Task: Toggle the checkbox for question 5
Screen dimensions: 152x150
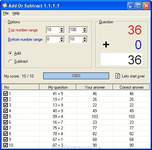Action: [x=5, y=116]
